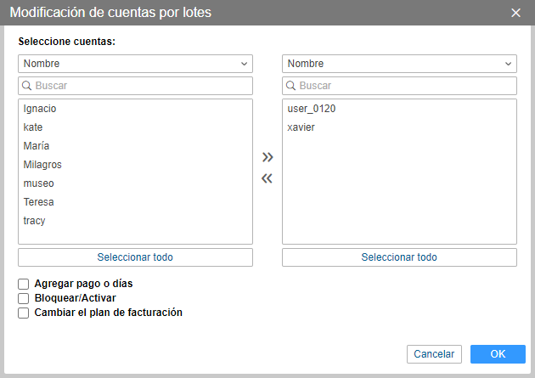Select the Ignacio account
Image resolution: width=535 pixels, height=378 pixels.
pos(41,109)
